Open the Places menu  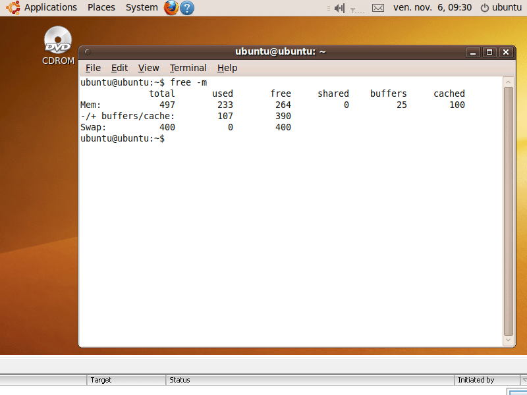[x=101, y=7]
